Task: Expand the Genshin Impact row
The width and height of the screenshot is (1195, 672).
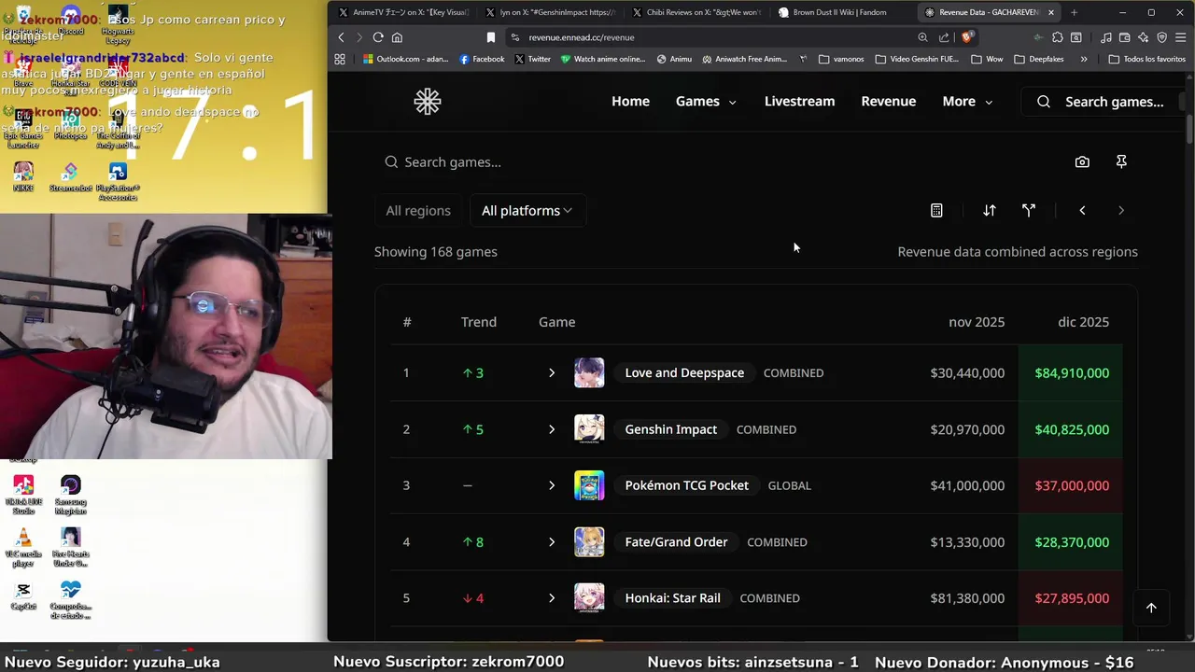Action: coord(552,429)
